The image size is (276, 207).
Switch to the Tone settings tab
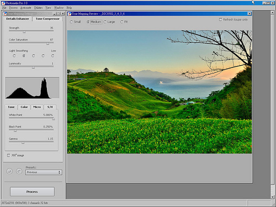(11, 107)
